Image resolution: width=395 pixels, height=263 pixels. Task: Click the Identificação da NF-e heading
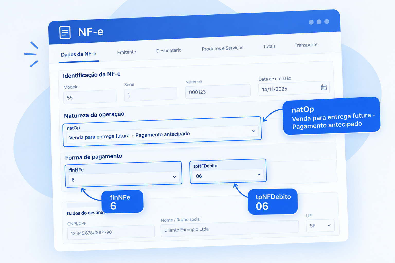click(x=92, y=75)
